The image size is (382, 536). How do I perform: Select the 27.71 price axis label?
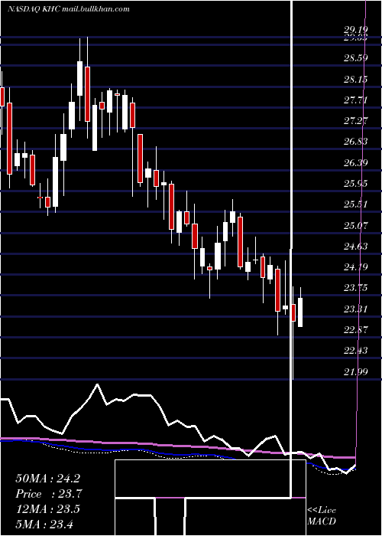click(355, 100)
